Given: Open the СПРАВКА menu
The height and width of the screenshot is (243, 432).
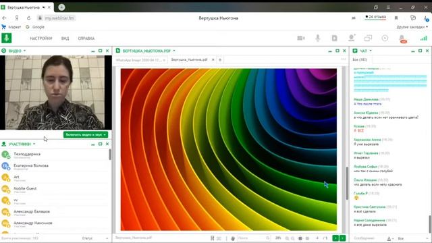Looking at the screenshot, I should pyautogui.click(x=86, y=38).
